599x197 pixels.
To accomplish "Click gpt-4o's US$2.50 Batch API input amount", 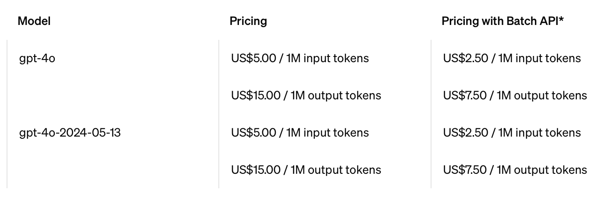I will [465, 58].
